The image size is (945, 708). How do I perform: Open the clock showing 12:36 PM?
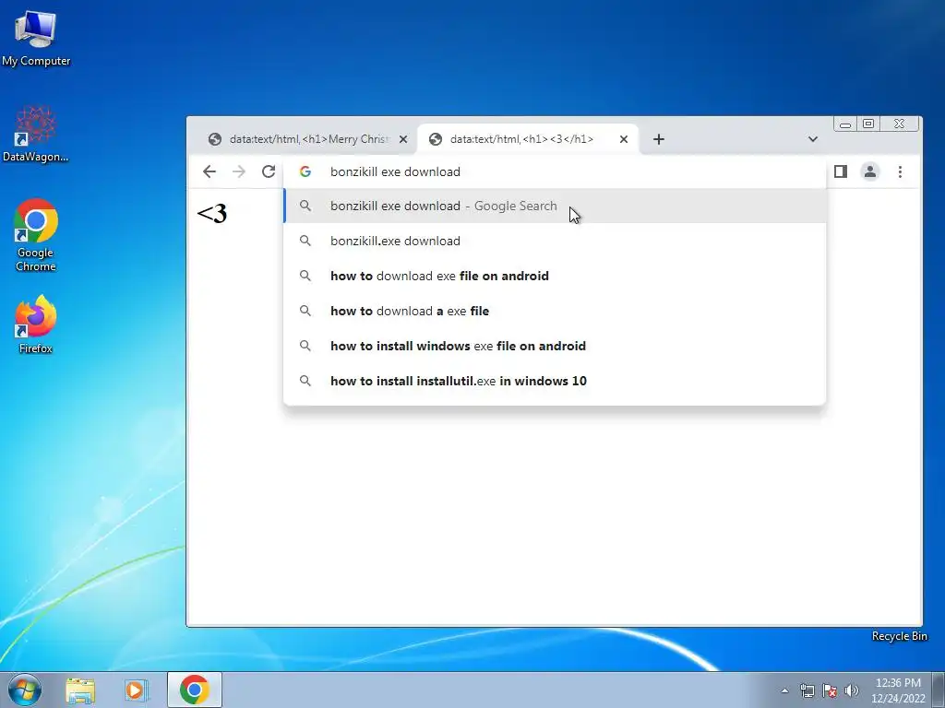[x=898, y=690]
